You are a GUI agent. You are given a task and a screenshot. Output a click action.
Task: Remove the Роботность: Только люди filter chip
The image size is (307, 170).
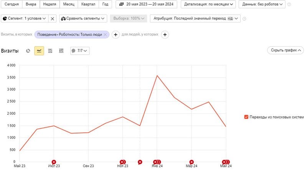[105, 35]
